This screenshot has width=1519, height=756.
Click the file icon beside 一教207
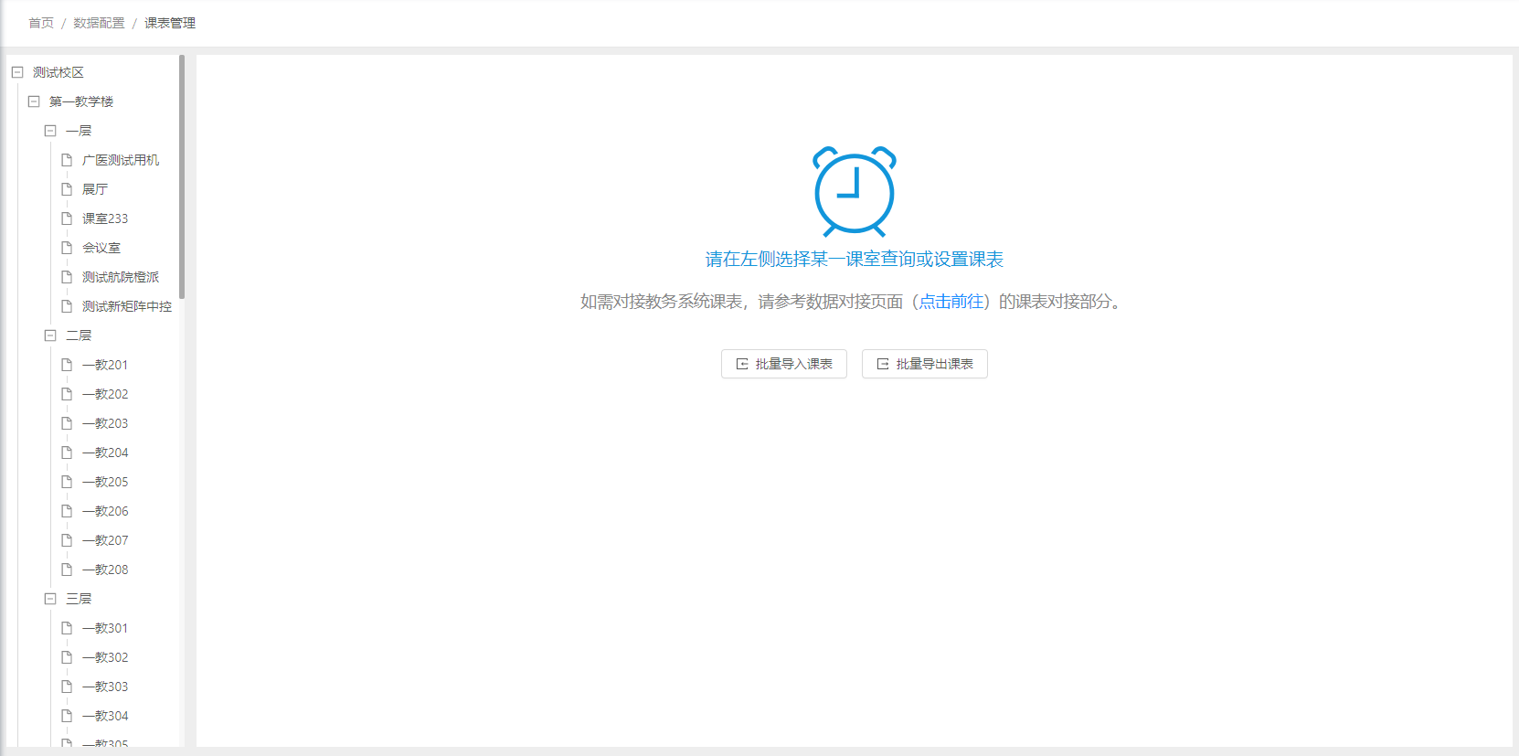pos(67,540)
